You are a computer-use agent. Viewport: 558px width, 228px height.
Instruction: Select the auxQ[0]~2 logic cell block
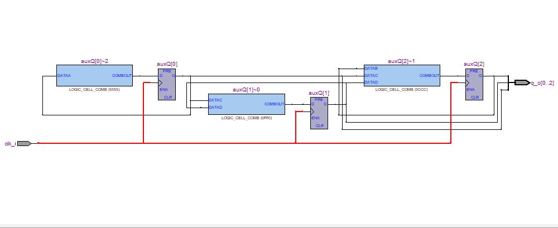[94, 75]
